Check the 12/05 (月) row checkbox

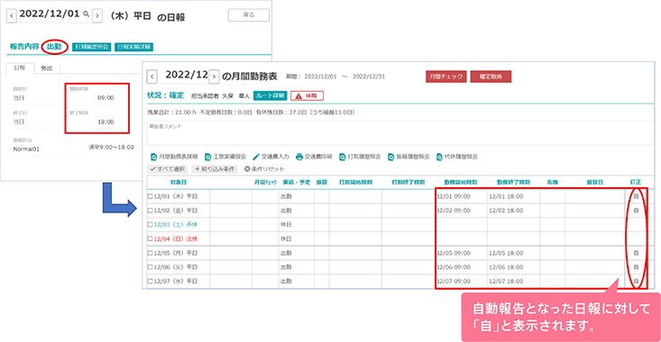tap(150, 253)
